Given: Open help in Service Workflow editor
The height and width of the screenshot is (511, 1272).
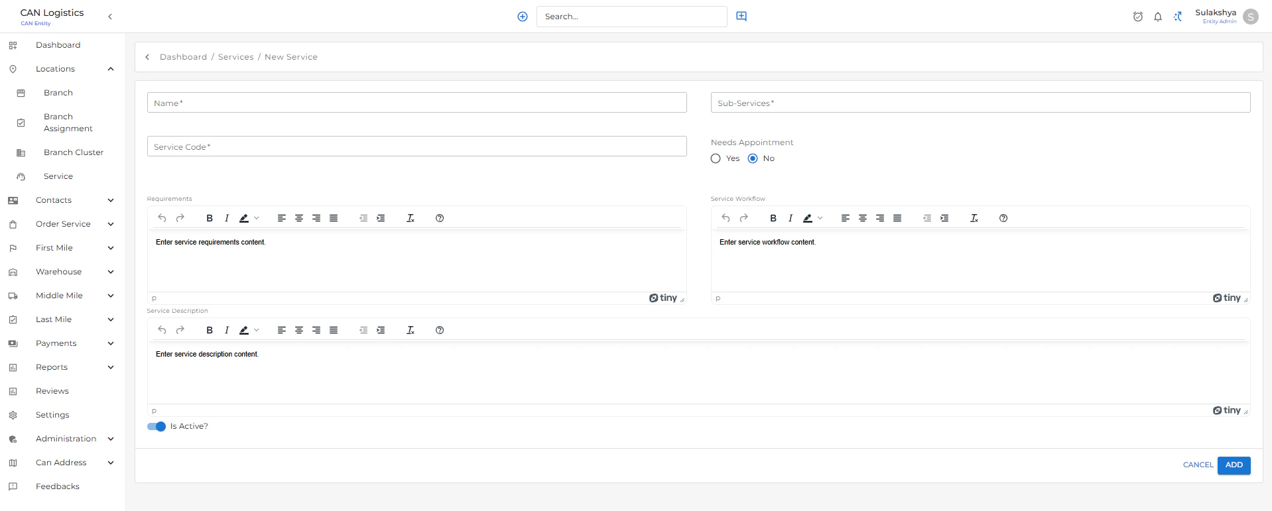Looking at the screenshot, I should click(x=1003, y=218).
